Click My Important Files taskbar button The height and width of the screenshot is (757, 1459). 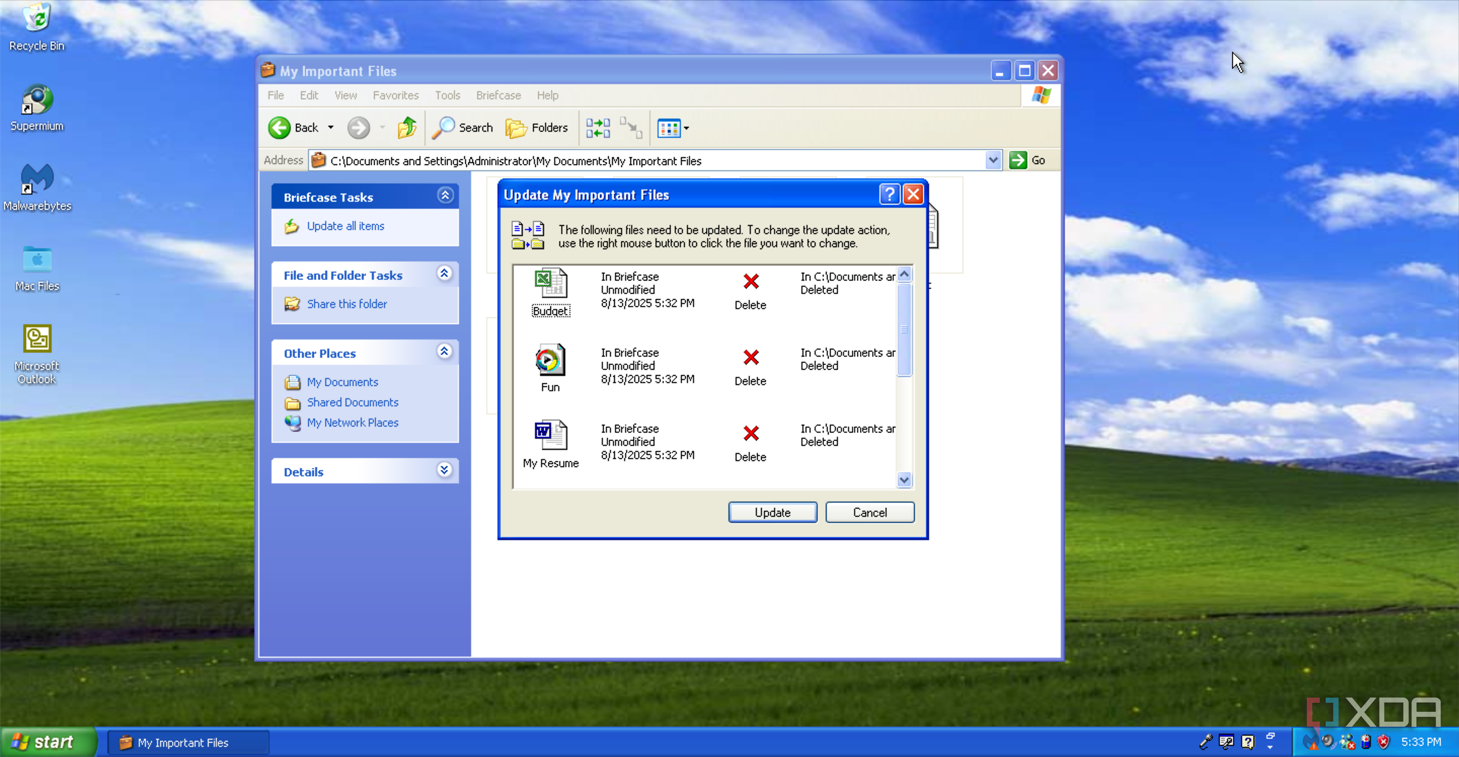coord(187,743)
